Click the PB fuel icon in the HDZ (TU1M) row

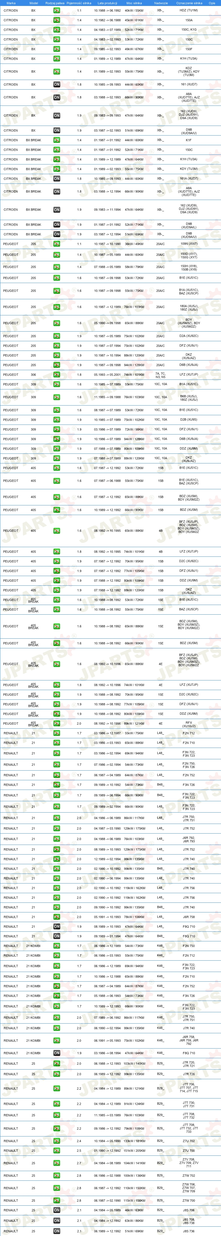pyautogui.click(x=57, y=10)
